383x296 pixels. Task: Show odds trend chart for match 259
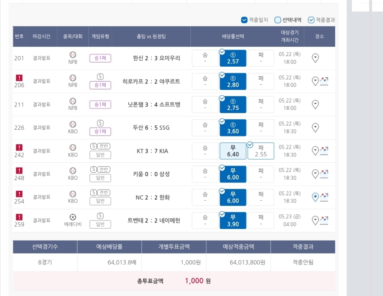point(324,220)
